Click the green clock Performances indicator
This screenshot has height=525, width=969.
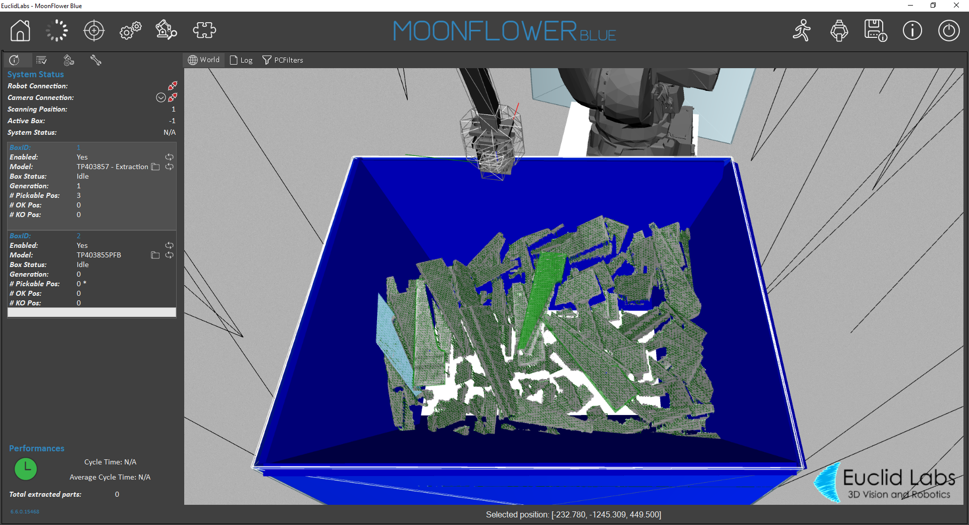26,469
